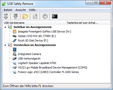Collapse the Verstecken im Anzeigenmenü group
This screenshot has height=90, width=113.
tap(5, 45)
